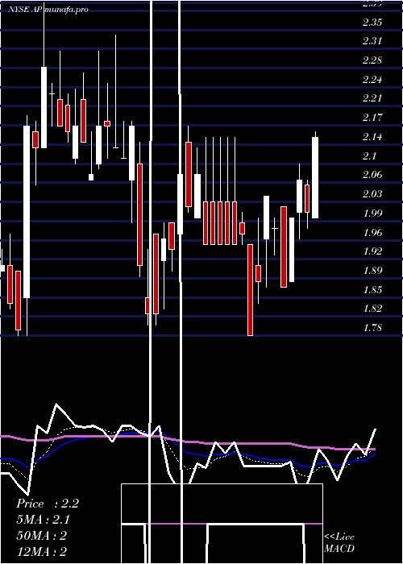Select the long red candle bottoming at 1.78
Screen dimensions: 403x564
pyautogui.click(x=250, y=290)
